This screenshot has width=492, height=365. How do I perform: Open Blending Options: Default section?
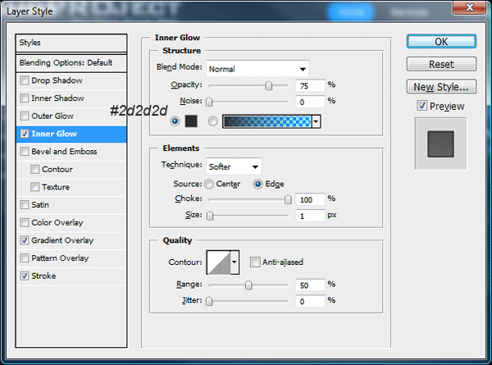(x=71, y=62)
